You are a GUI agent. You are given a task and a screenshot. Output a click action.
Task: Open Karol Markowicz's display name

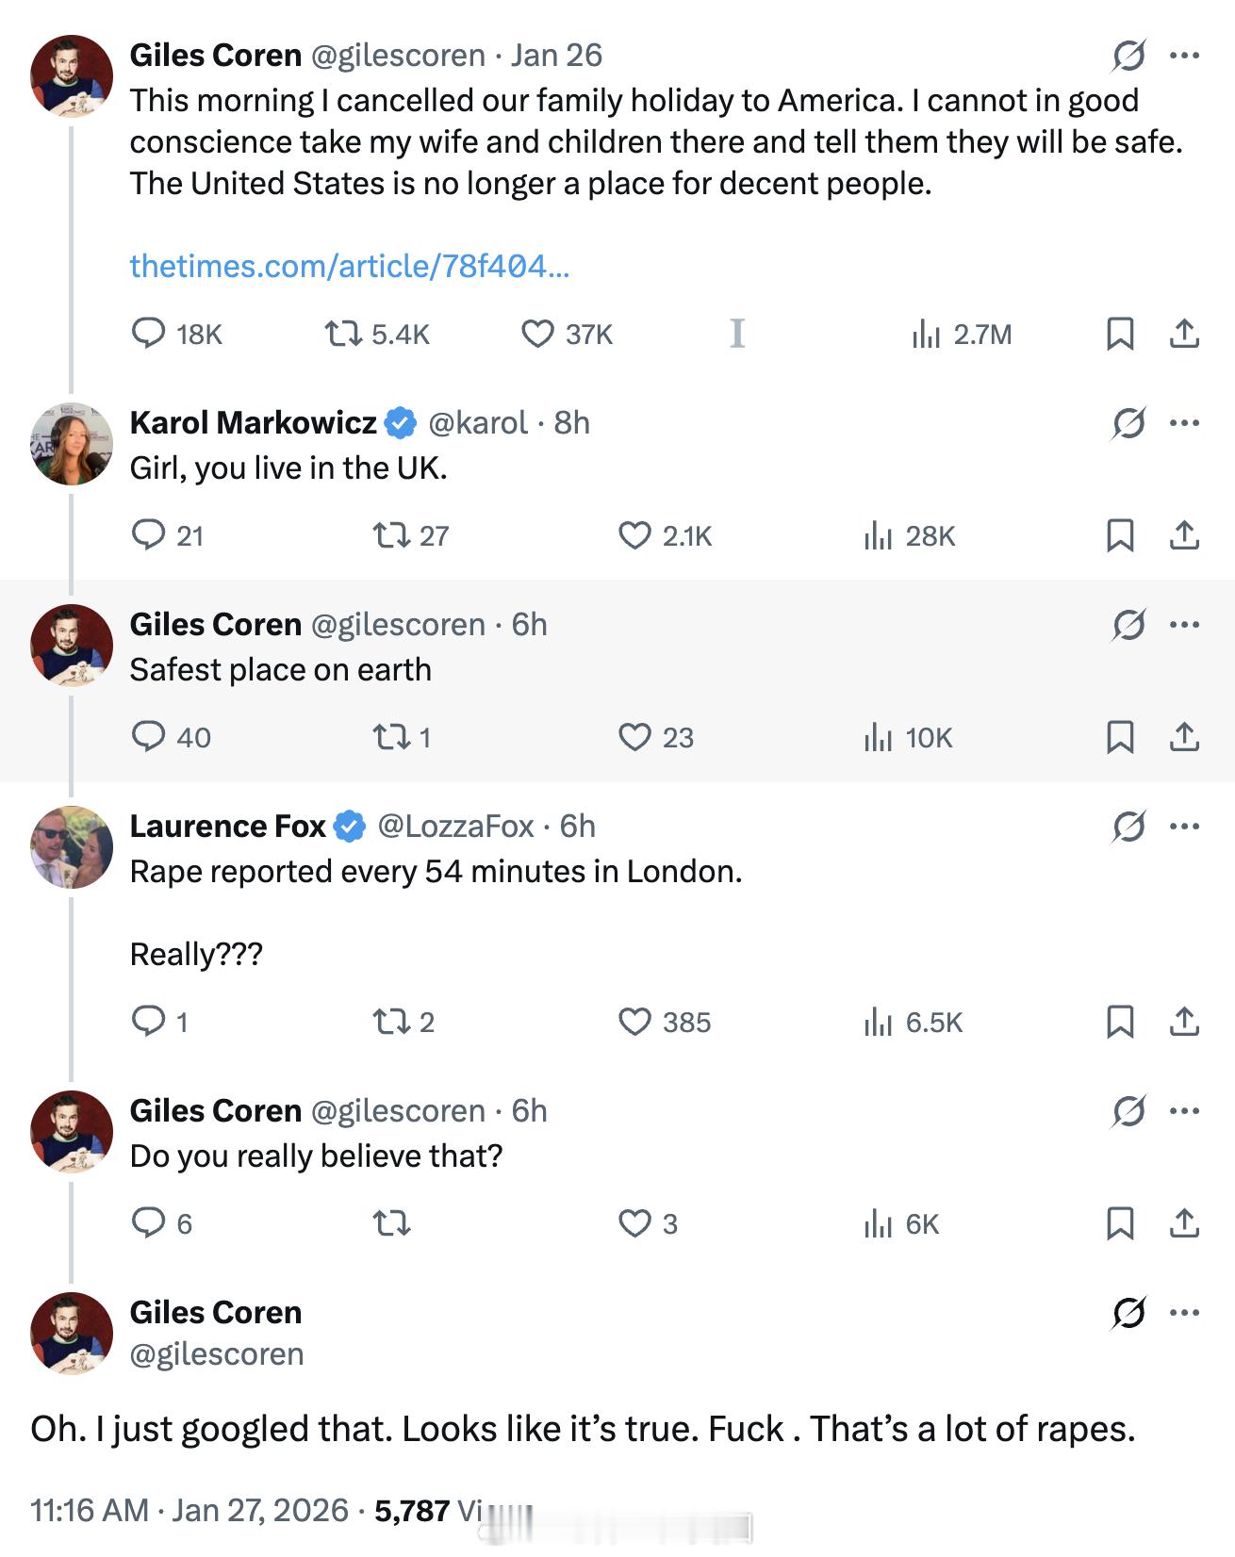(253, 423)
